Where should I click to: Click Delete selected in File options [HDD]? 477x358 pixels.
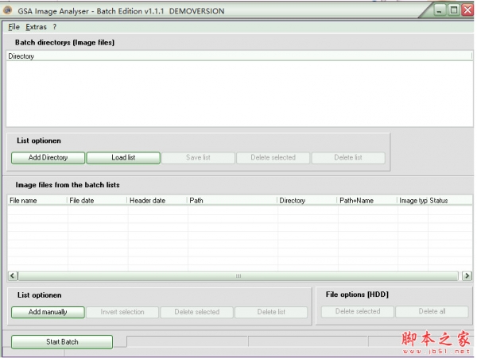coord(358,311)
